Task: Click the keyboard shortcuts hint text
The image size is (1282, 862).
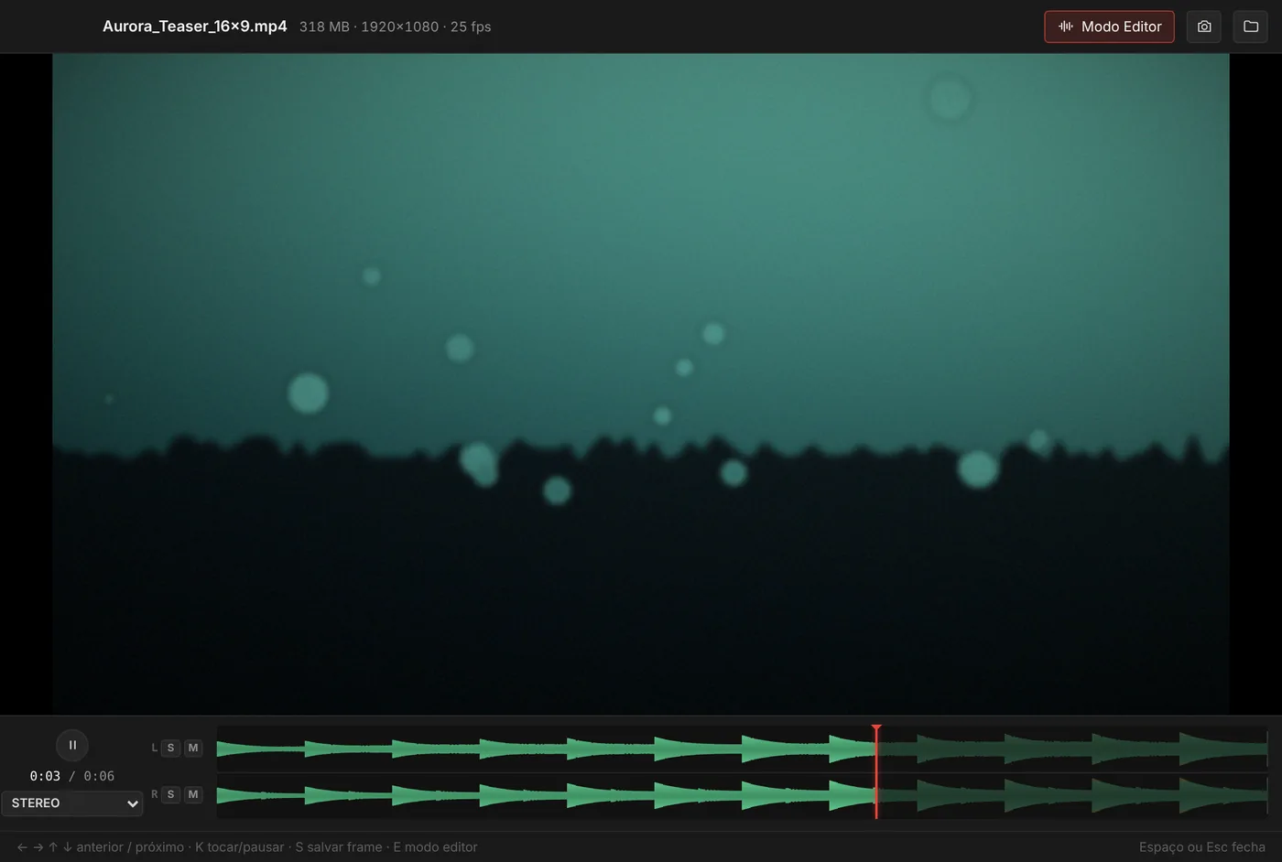Action: (247, 847)
